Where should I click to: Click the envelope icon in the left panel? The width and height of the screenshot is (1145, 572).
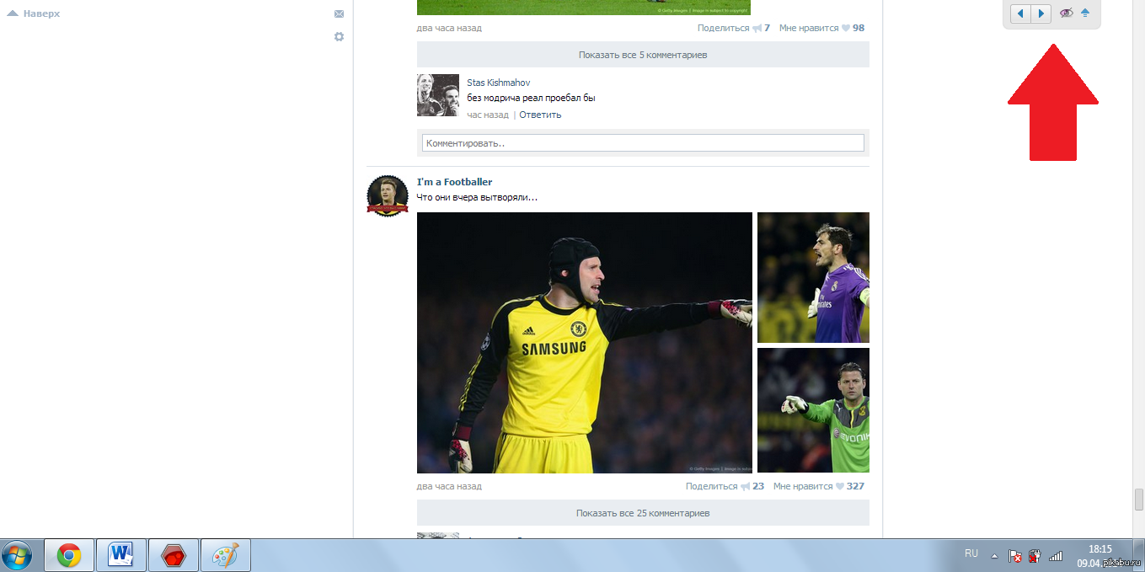coord(339,14)
